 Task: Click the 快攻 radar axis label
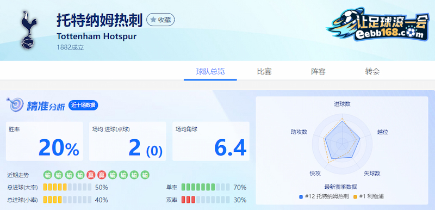(x=315, y=174)
